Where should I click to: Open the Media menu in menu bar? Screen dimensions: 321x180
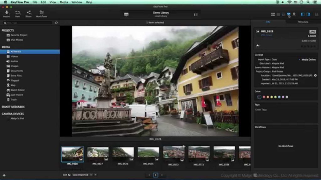(64, 2)
